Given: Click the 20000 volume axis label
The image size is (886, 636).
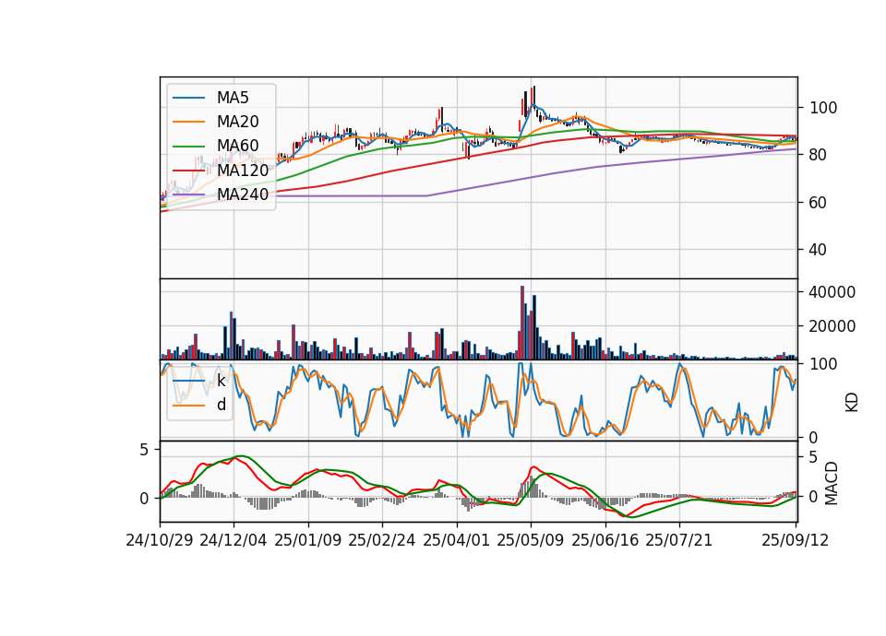Looking at the screenshot, I should [x=832, y=326].
